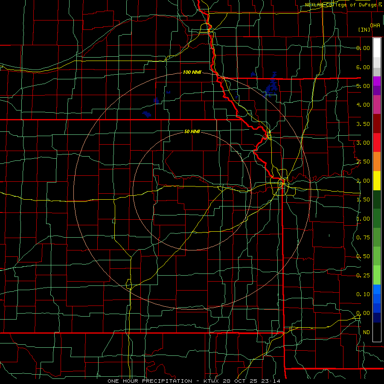Viewport: 384px width, 384px height.
Task: Select the 6.00 legend value
Action: [x=363, y=67]
